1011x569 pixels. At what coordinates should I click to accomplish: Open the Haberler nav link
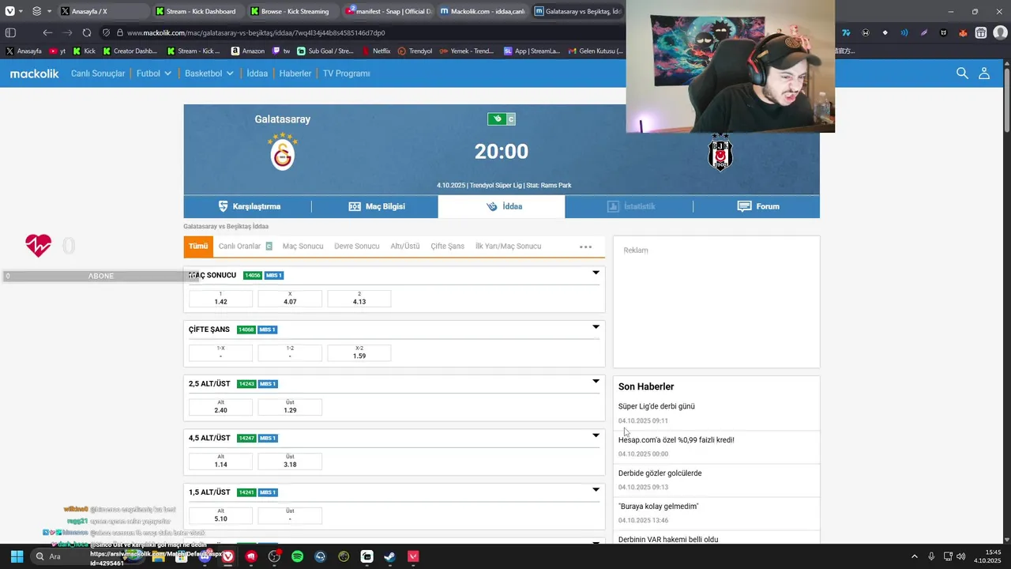click(295, 73)
